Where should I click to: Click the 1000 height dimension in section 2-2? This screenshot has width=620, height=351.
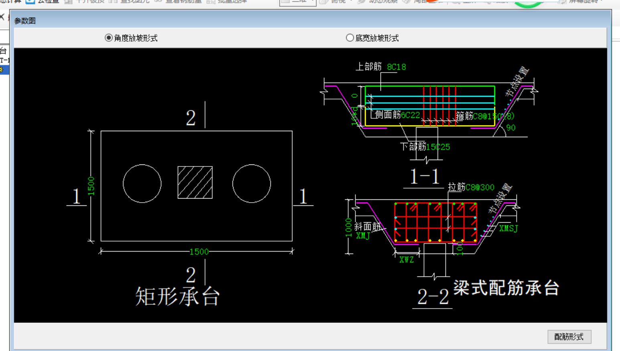(x=348, y=227)
